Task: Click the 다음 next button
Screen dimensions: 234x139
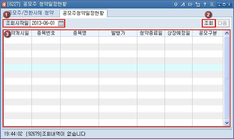Action: [x=222, y=23]
